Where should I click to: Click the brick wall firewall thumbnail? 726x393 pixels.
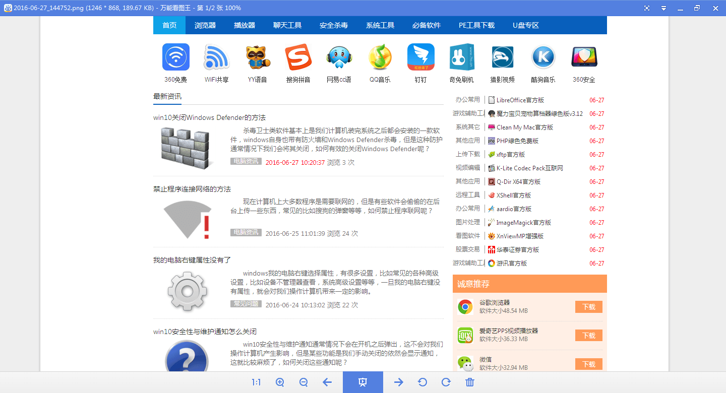point(185,148)
